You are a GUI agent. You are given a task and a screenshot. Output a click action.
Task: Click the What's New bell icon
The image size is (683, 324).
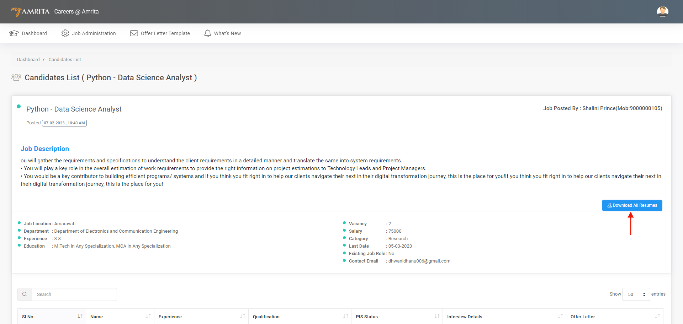(208, 33)
